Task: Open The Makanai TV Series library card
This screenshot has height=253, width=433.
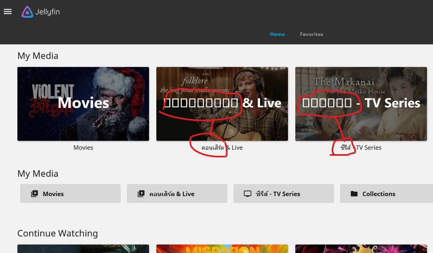Action: coord(361,104)
